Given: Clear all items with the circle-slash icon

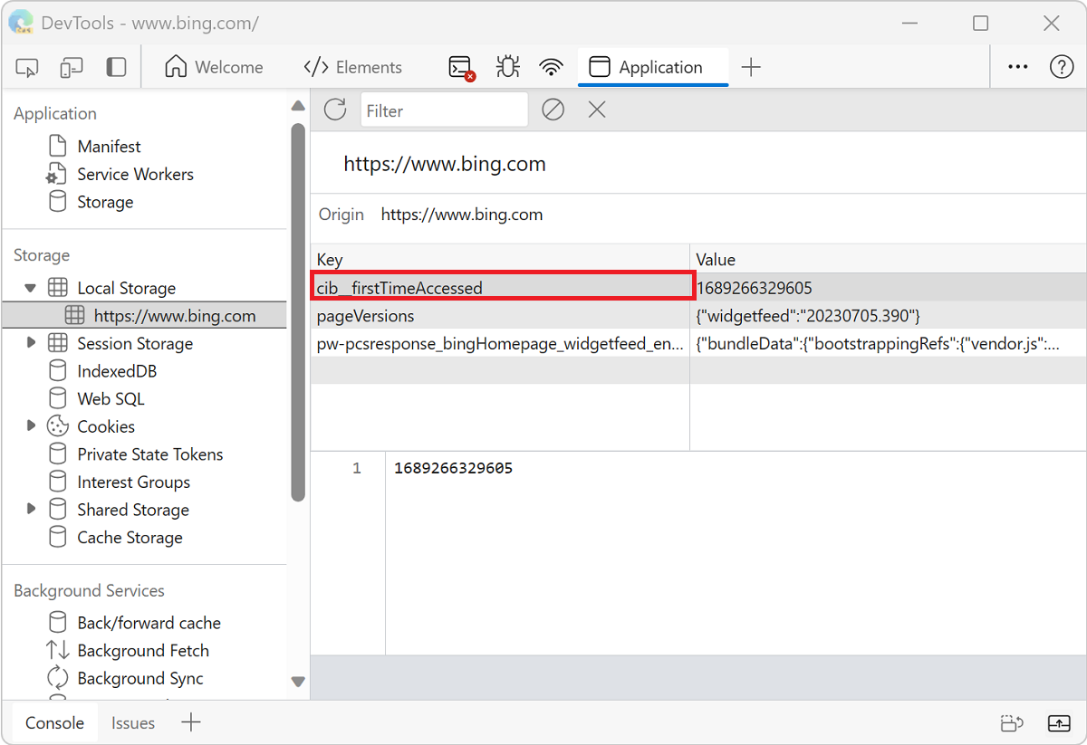Looking at the screenshot, I should (x=553, y=110).
